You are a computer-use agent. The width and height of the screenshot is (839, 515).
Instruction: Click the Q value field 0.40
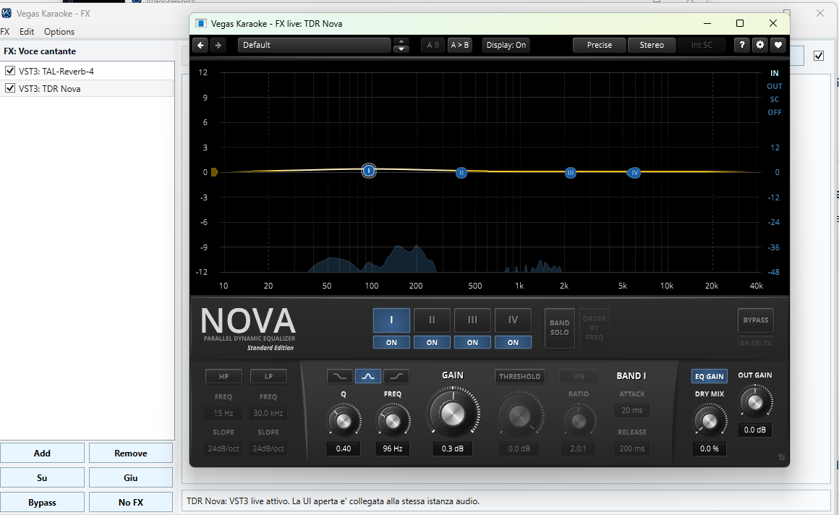coord(344,448)
